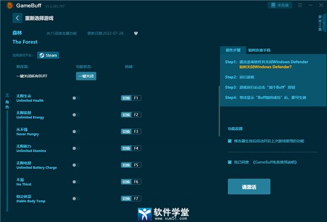This screenshot has width=327, height=222.
Task: Click the one-key close all BUFF button
Action: pyautogui.click(x=86, y=76)
